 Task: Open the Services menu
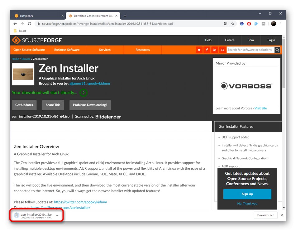pos(105,50)
